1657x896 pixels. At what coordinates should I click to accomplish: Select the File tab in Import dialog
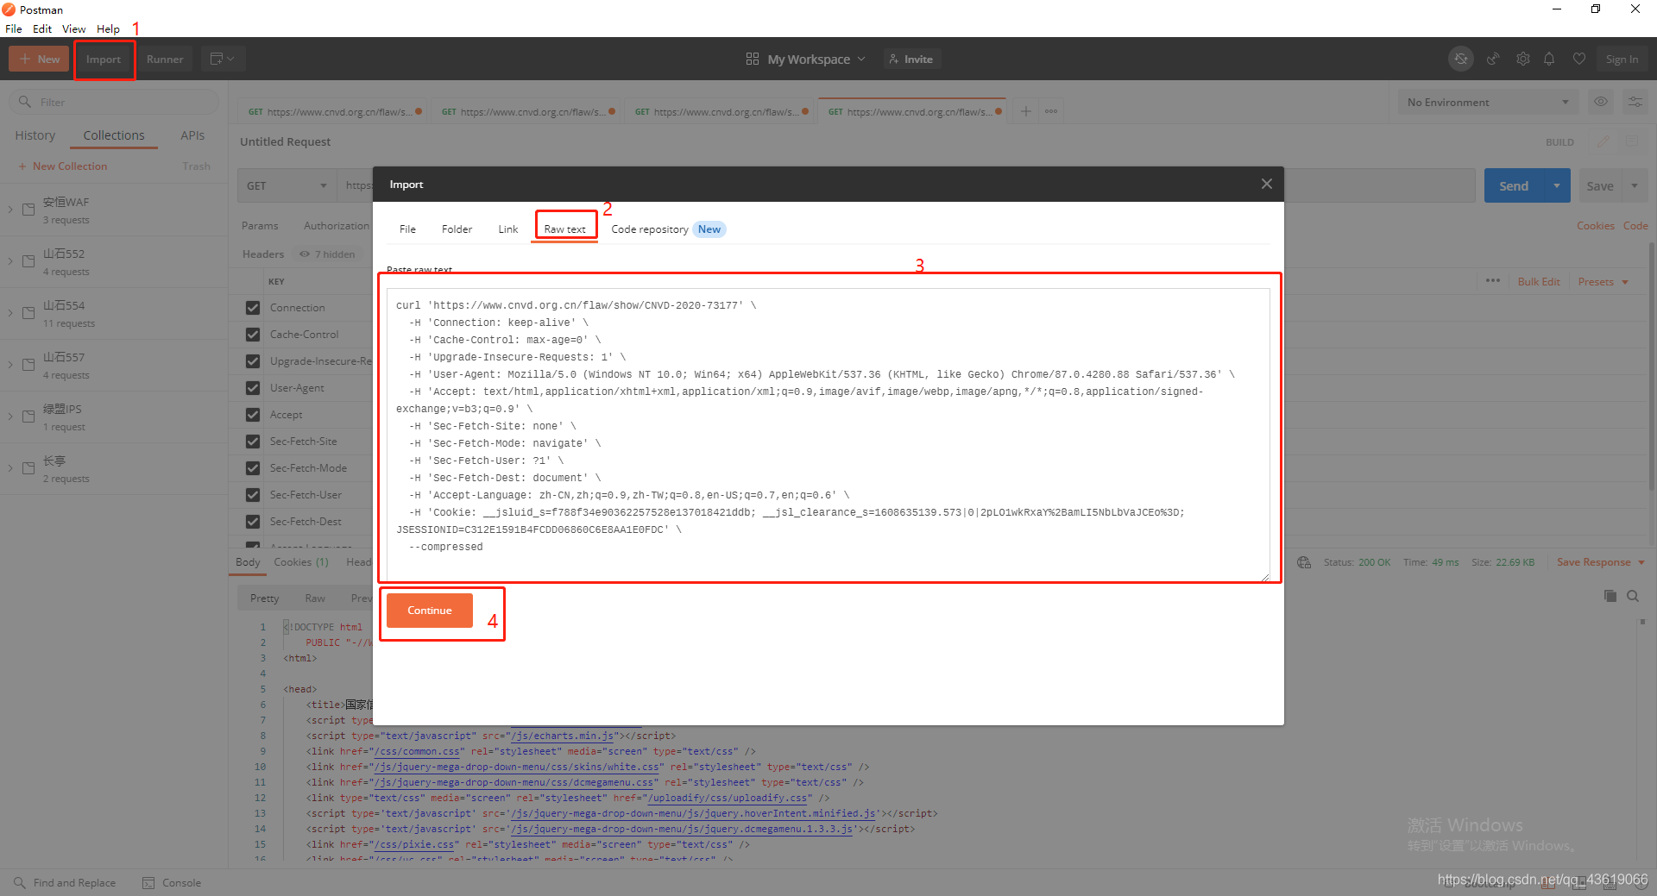(407, 229)
